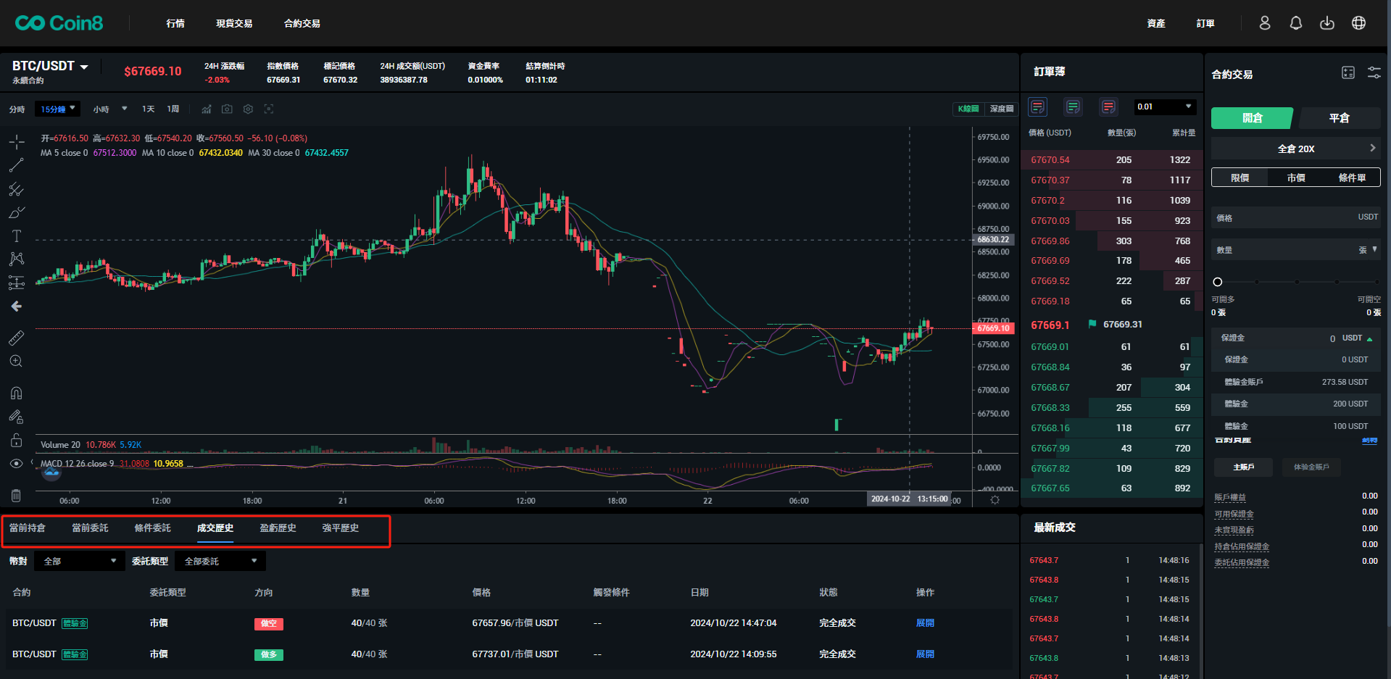The image size is (1391, 679).
Task: Click the chart screenshot camera icon
Action: tap(227, 109)
